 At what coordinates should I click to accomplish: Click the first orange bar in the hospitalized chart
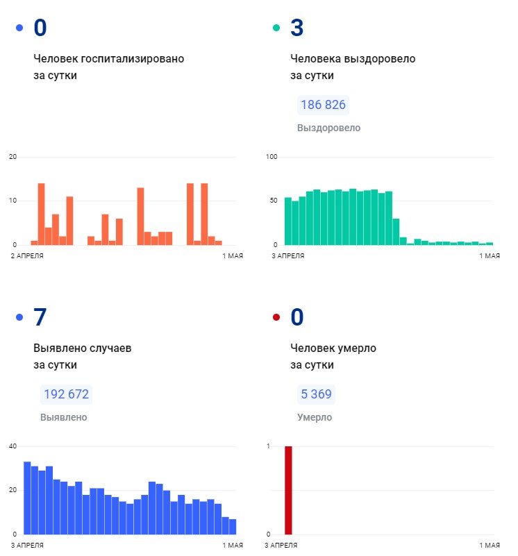click(34, 243)
